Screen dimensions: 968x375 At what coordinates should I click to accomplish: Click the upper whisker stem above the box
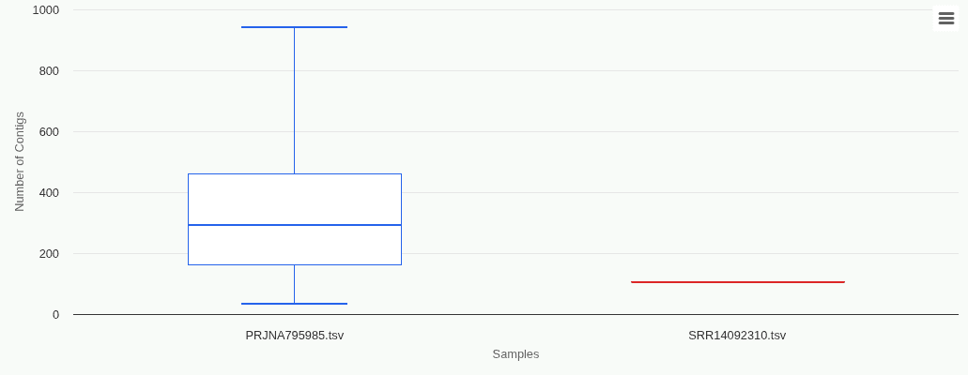click(294, 100)
